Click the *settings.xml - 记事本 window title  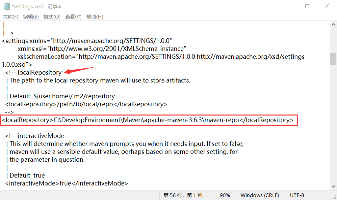tap(37, 7)
